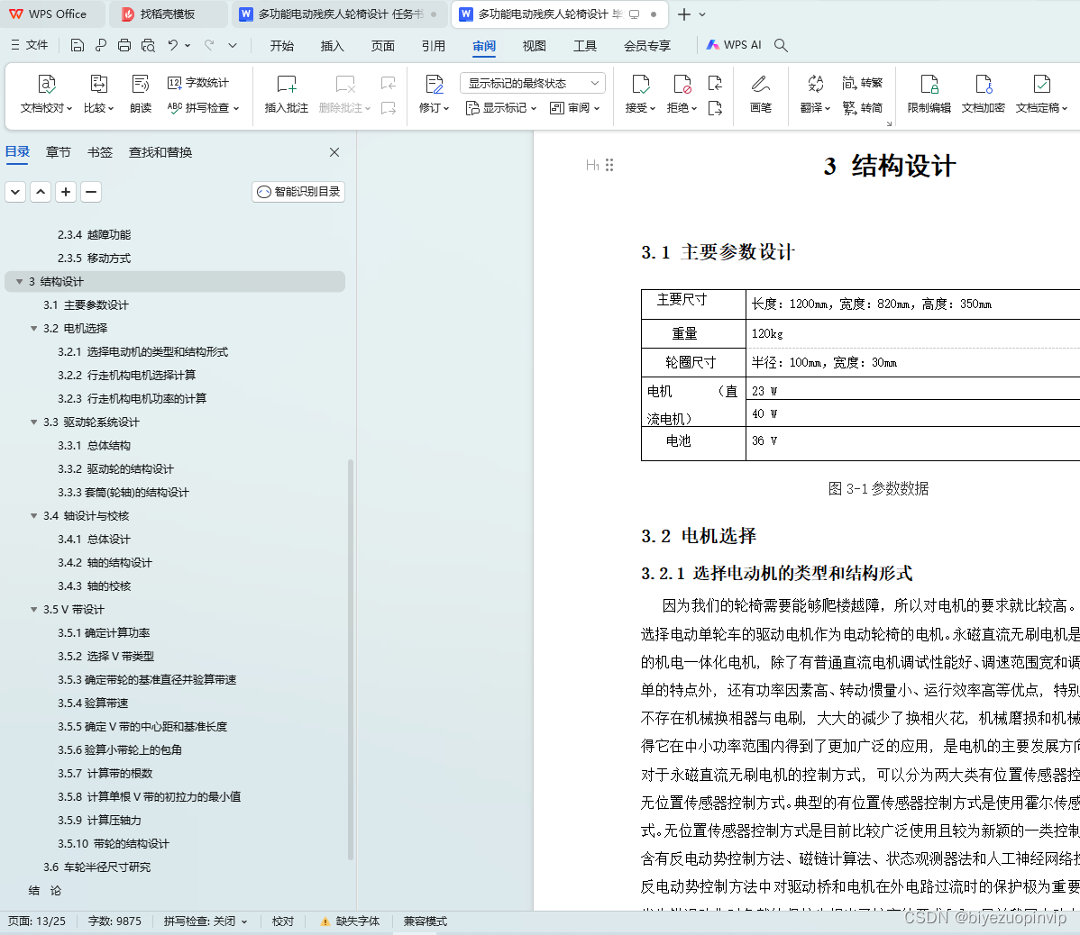Open the 查找和替换 navigation tab

(160, 152)
